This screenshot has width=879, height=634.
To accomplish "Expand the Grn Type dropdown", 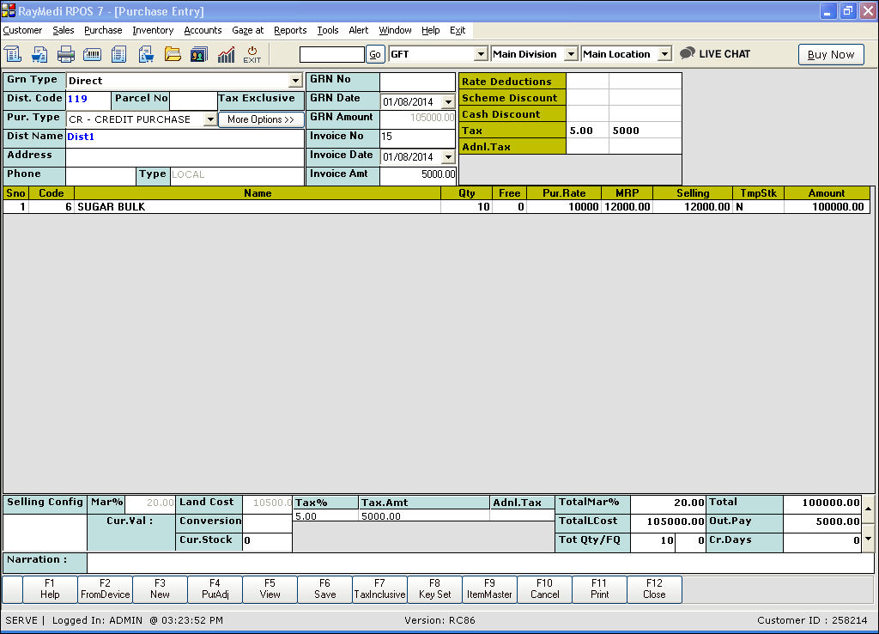I will (296, 81).
